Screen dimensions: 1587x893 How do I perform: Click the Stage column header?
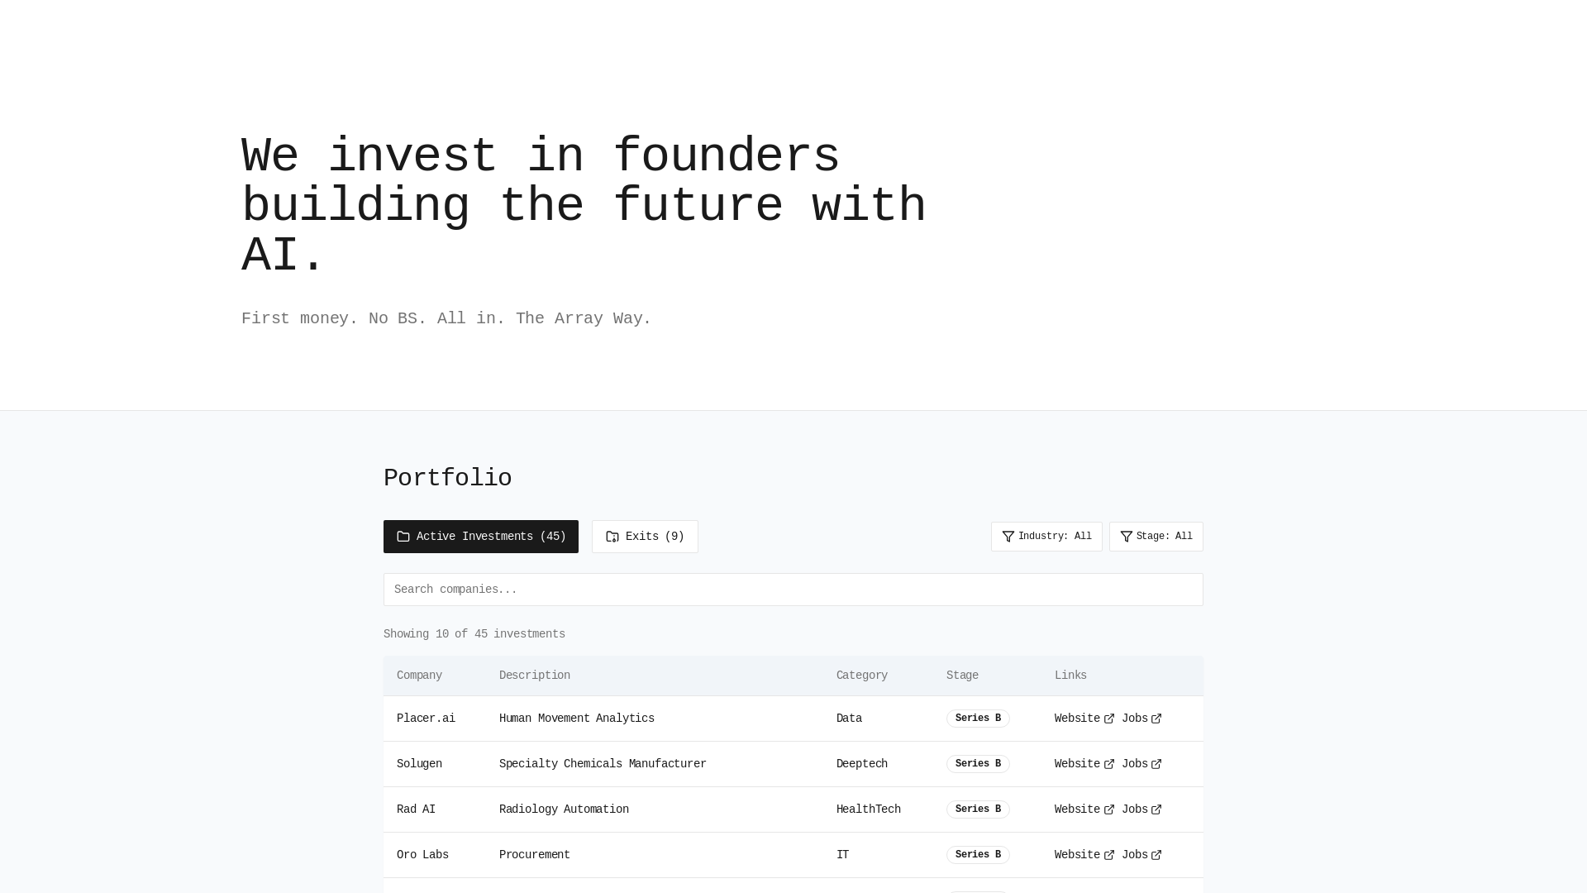point(962,676)
